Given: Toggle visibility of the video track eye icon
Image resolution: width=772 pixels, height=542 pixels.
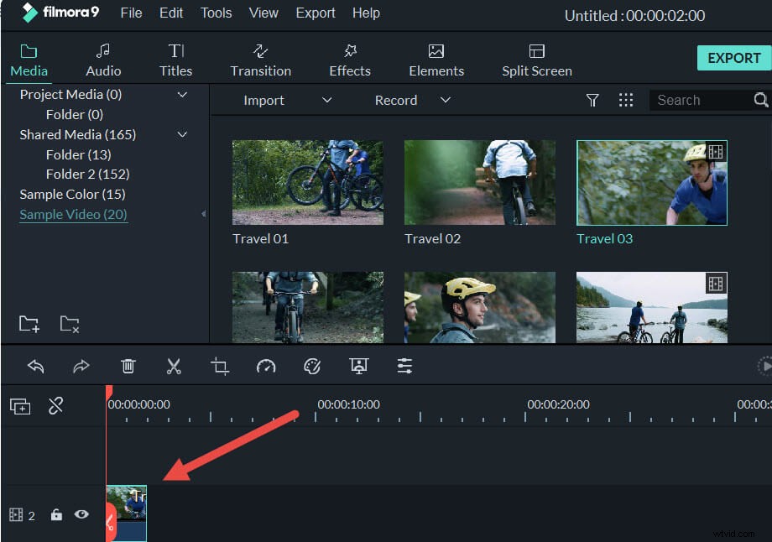Looking at the screenshot, I should click(x=81, y=515).
